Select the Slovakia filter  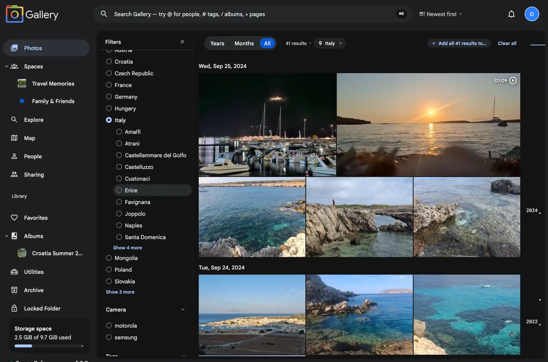point(109,281)
